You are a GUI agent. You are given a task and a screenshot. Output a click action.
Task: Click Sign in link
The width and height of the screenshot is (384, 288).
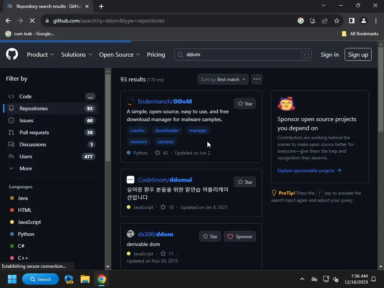coord(329,55)
